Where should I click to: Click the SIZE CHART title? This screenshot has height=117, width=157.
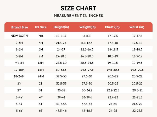point(78,8)
